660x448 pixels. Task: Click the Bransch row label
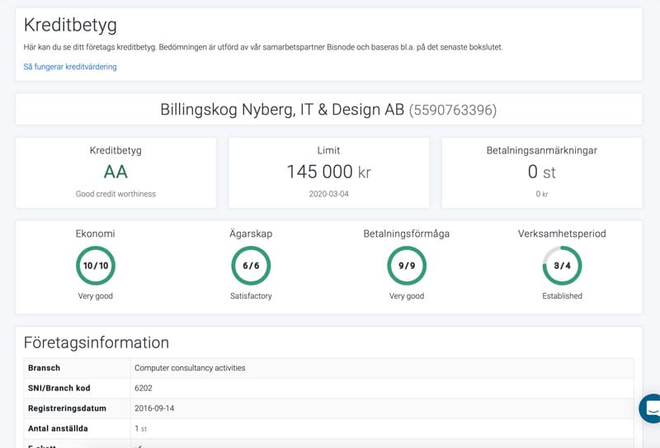45,368
